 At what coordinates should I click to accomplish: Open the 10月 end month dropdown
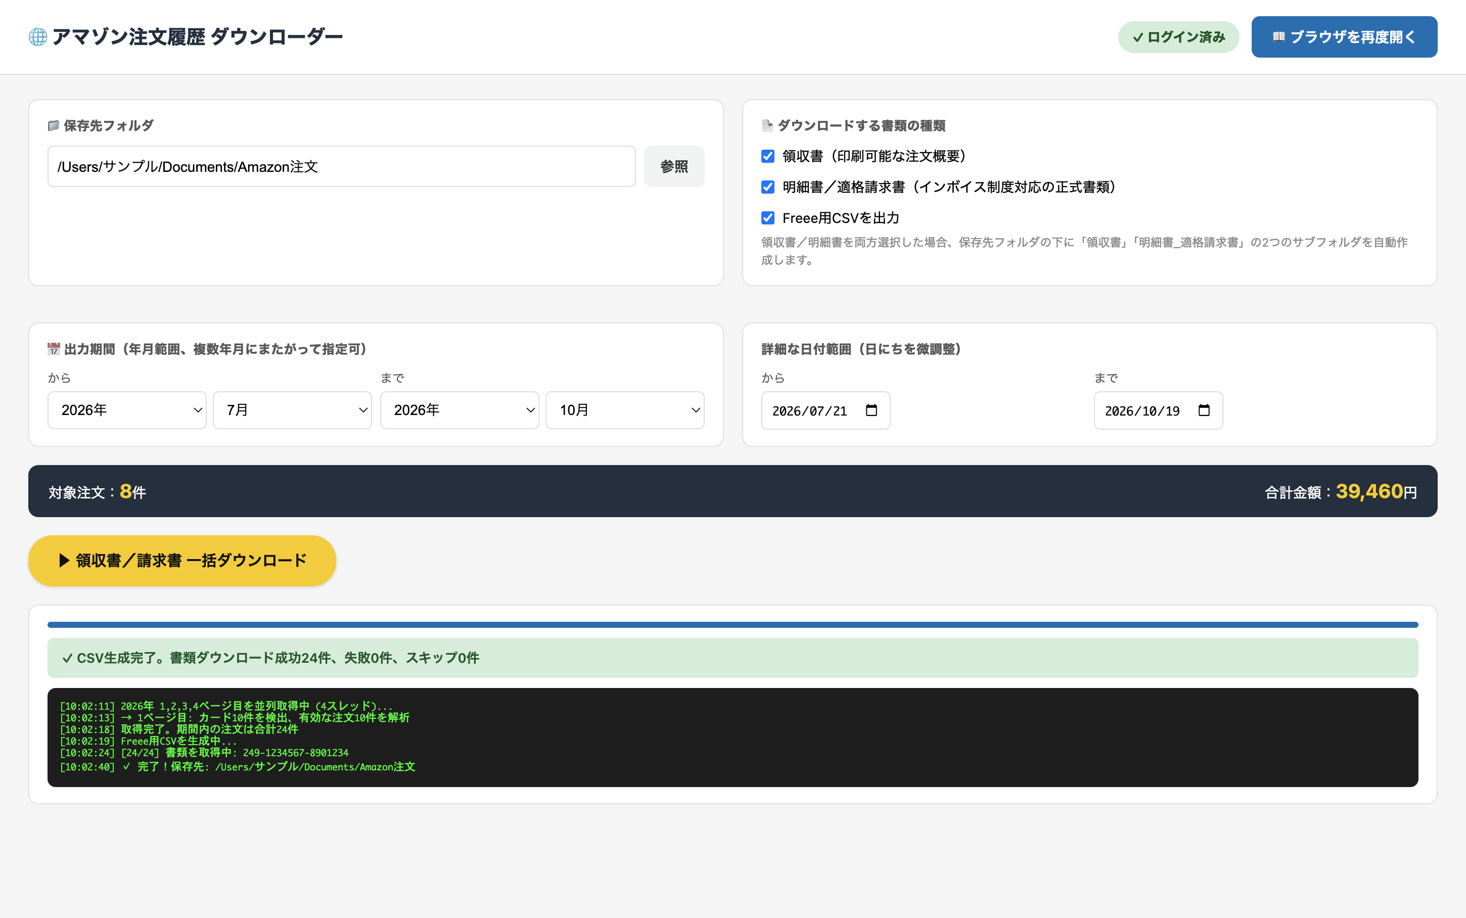pos(625,410)
